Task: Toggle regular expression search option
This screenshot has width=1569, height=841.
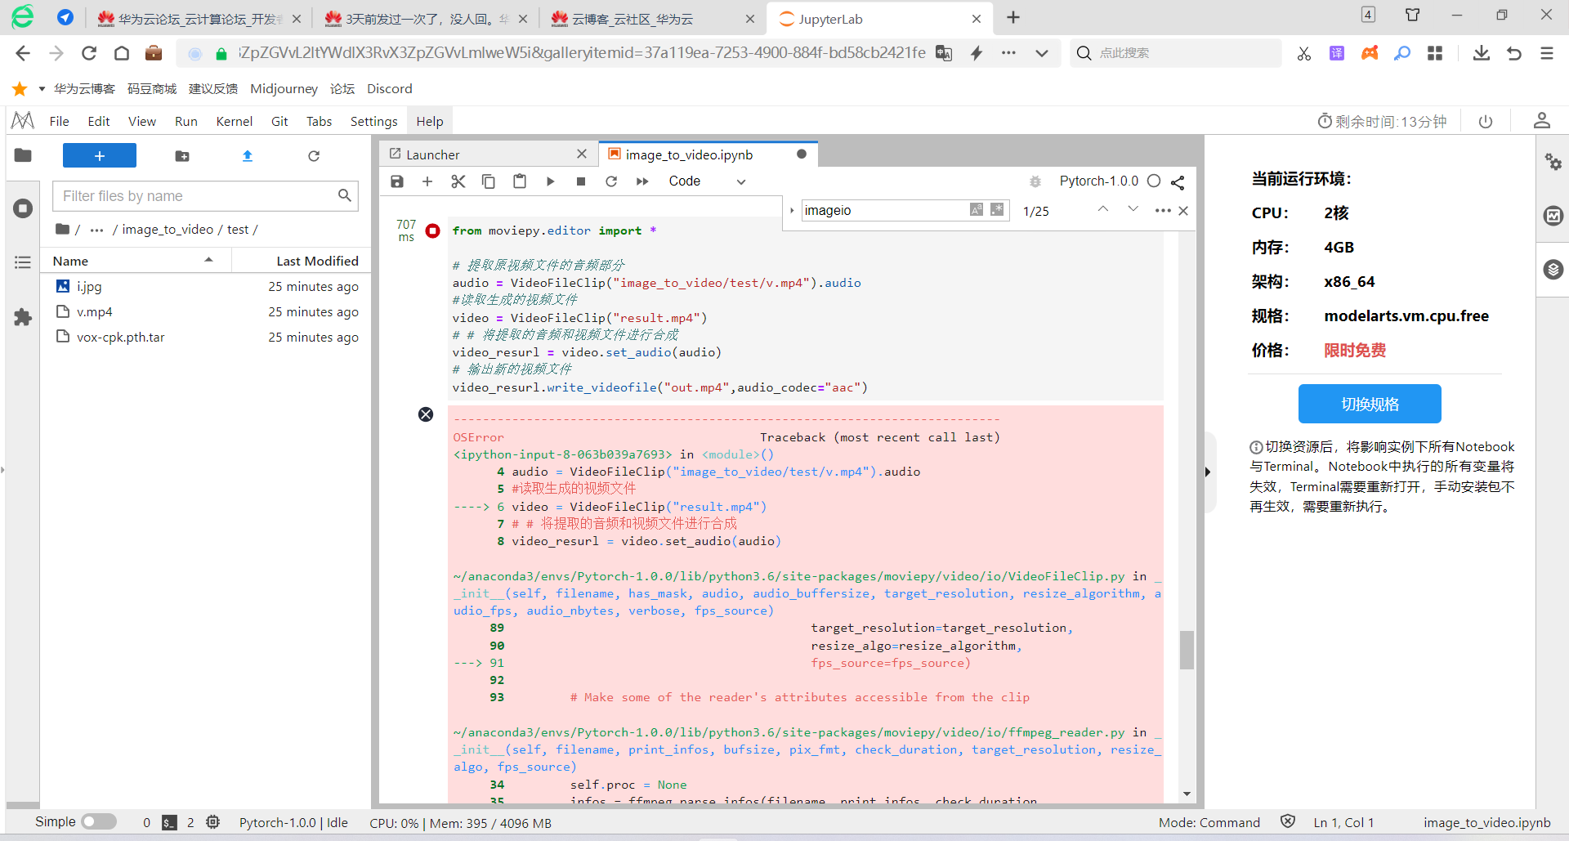Action: click(997, 210)
